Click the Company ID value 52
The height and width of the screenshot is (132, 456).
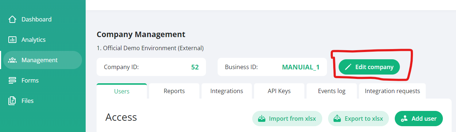tap(195, 67)
